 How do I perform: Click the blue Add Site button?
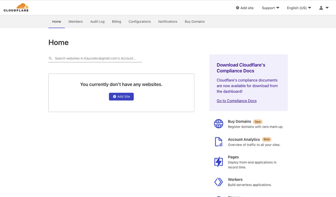121,96
